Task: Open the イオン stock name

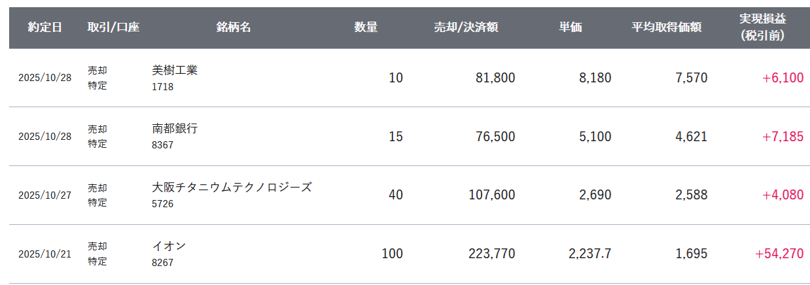Action: (x=169, y=246)
